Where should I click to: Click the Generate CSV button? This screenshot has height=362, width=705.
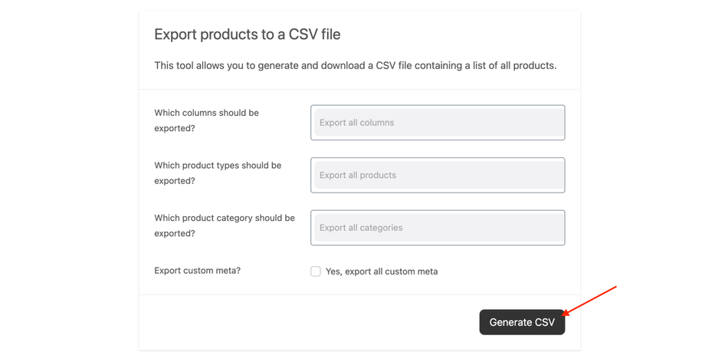(522, 322)
